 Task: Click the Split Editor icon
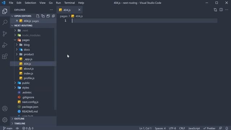(x=221, y=10)
